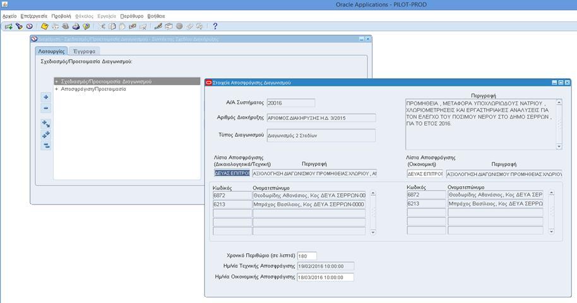Viewport: 577px width, 303px height.
Task: Click the Attachments paperclip toolbar icon
Action: 189,27
